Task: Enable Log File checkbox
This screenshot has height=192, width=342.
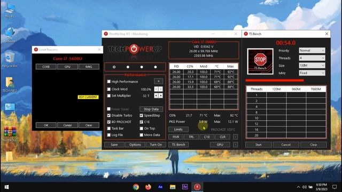Action: pos(109,135)
